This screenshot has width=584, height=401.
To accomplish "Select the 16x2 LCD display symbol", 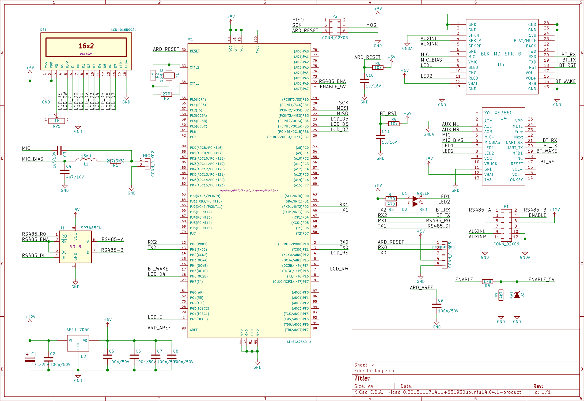I will click(x=86, y=51).
